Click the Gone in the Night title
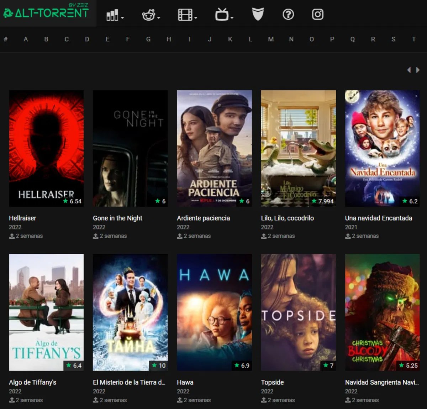 117,218
